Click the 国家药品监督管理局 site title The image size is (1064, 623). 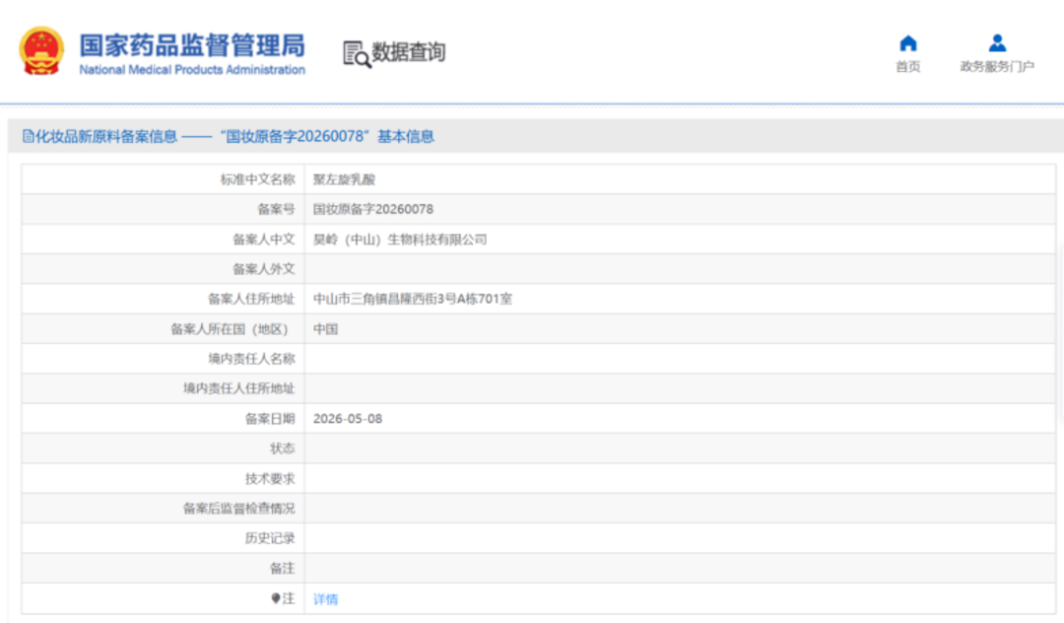click(x=192, y=46)
